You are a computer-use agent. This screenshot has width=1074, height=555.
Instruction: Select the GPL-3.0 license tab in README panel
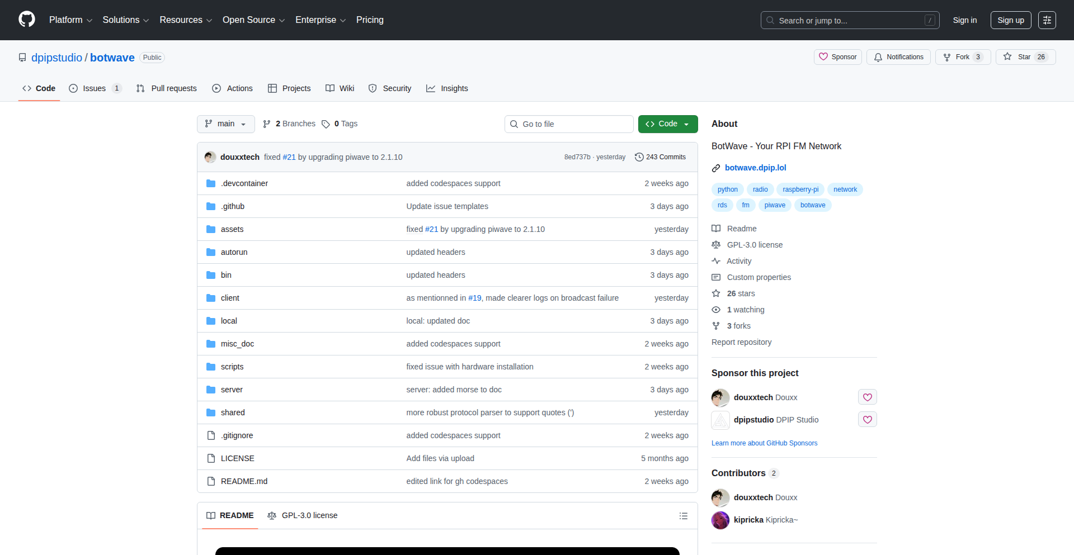[x=303, y=515]
